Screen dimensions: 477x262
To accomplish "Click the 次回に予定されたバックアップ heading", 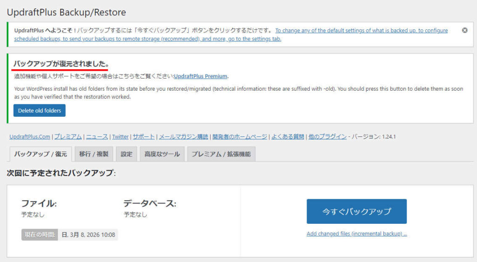I will 61,173.
